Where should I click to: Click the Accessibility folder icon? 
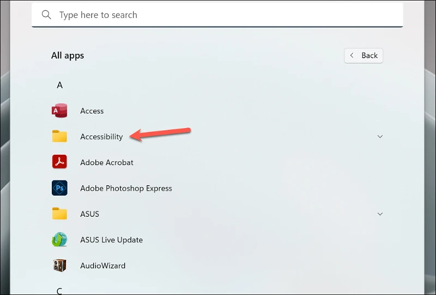[59, 136]
